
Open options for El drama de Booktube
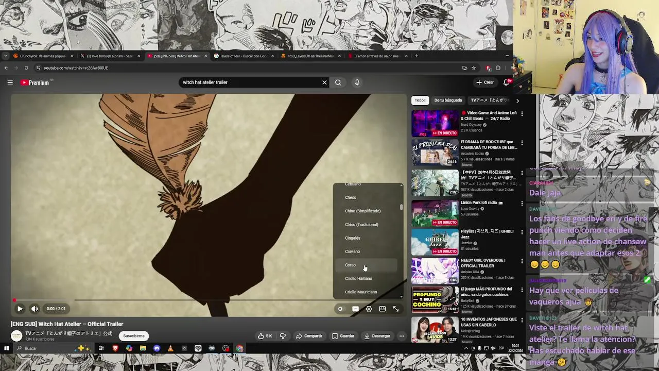(522, 142)
